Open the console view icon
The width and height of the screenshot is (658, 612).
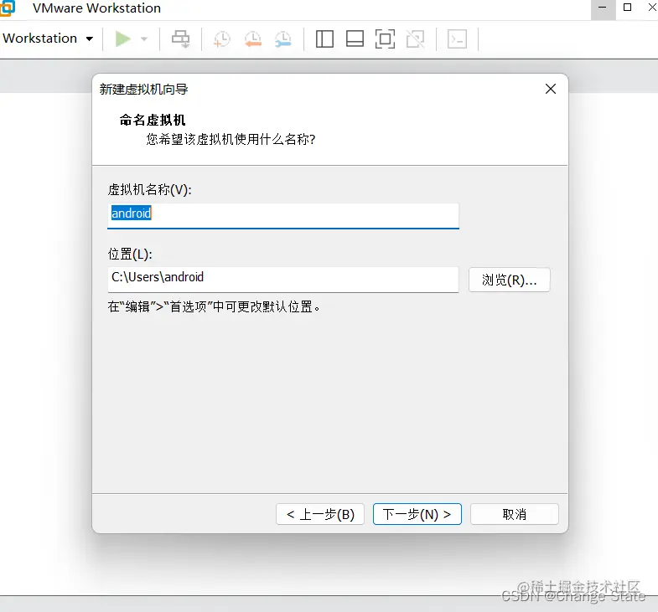457,39
